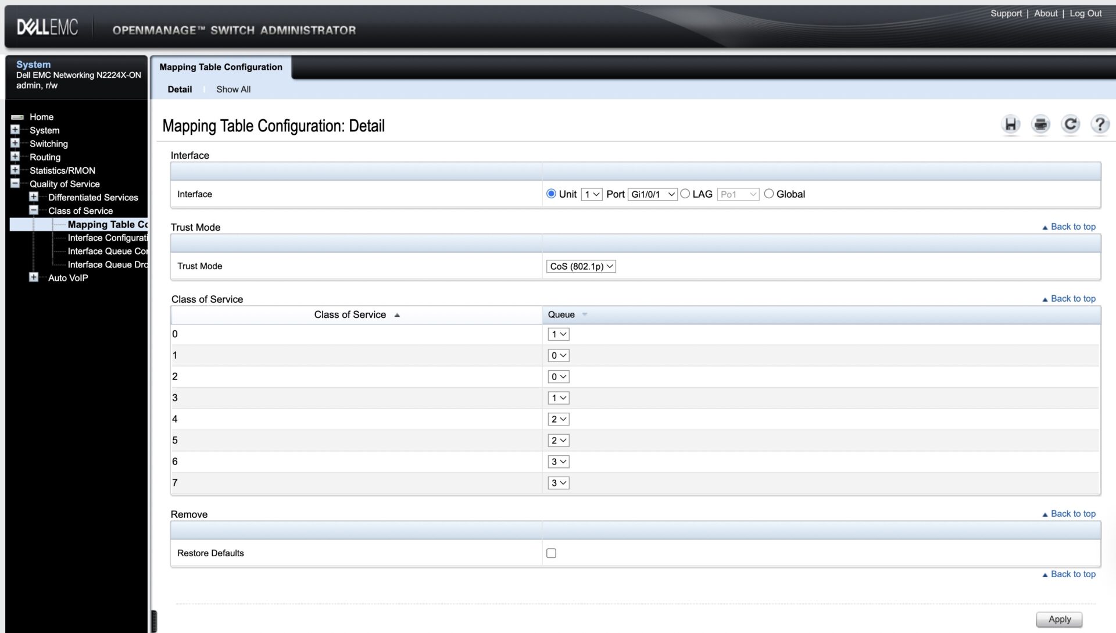Image resolution: width=1116 pixels, height=633 pixels.
Task: Click the Log Out link
Action: tap(1085, 13)
